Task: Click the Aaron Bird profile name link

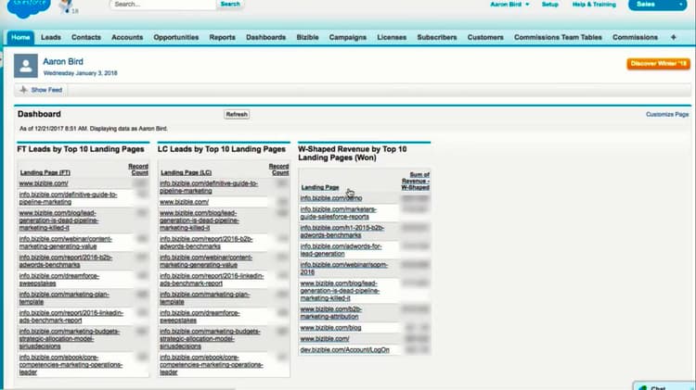Action: (x=63, y=61)
